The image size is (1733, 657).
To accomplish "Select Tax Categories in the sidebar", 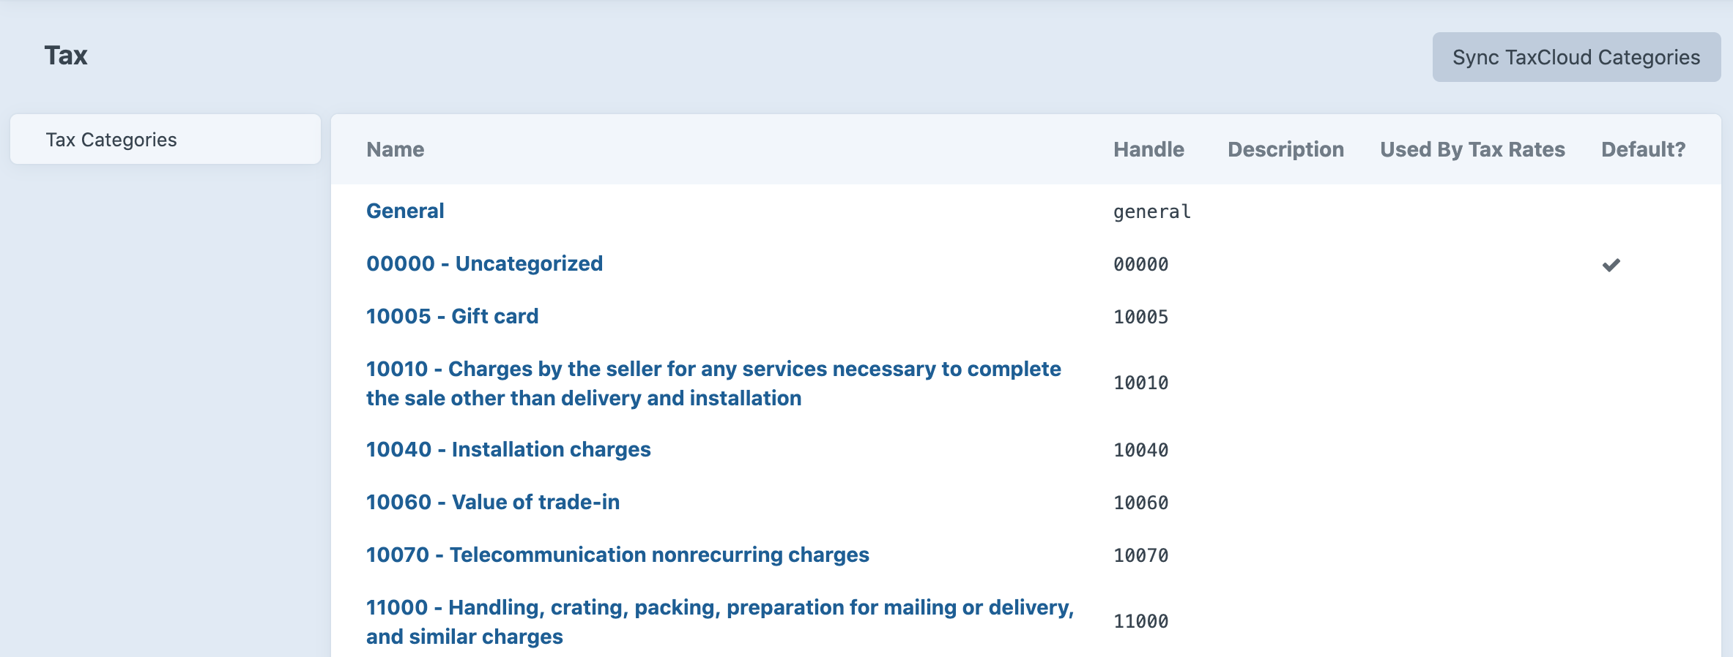I will (111, 140).
